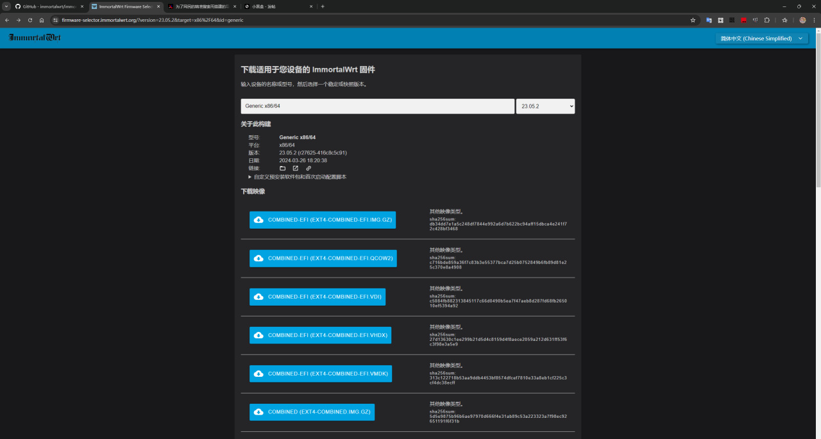
Task: Switch to the tab starting with 为了同民
Action: pyautogui.click(x=201, y=6)
